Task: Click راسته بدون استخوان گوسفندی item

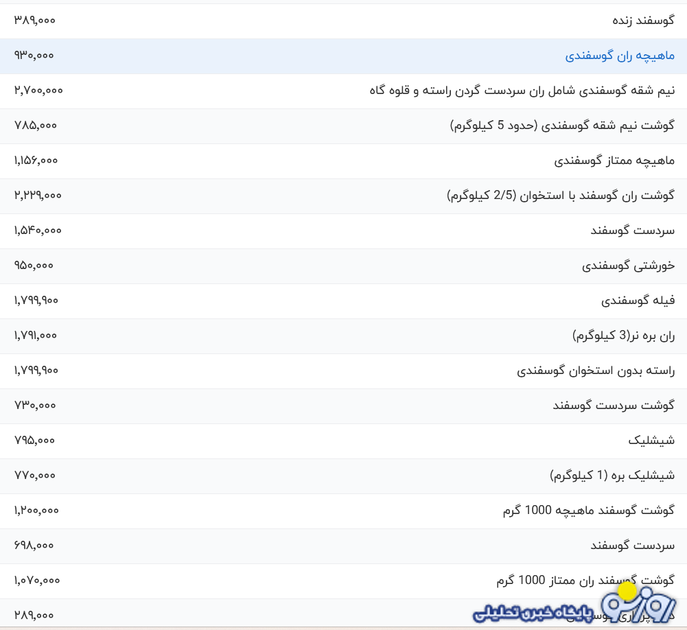Action: tap(595, 371)
